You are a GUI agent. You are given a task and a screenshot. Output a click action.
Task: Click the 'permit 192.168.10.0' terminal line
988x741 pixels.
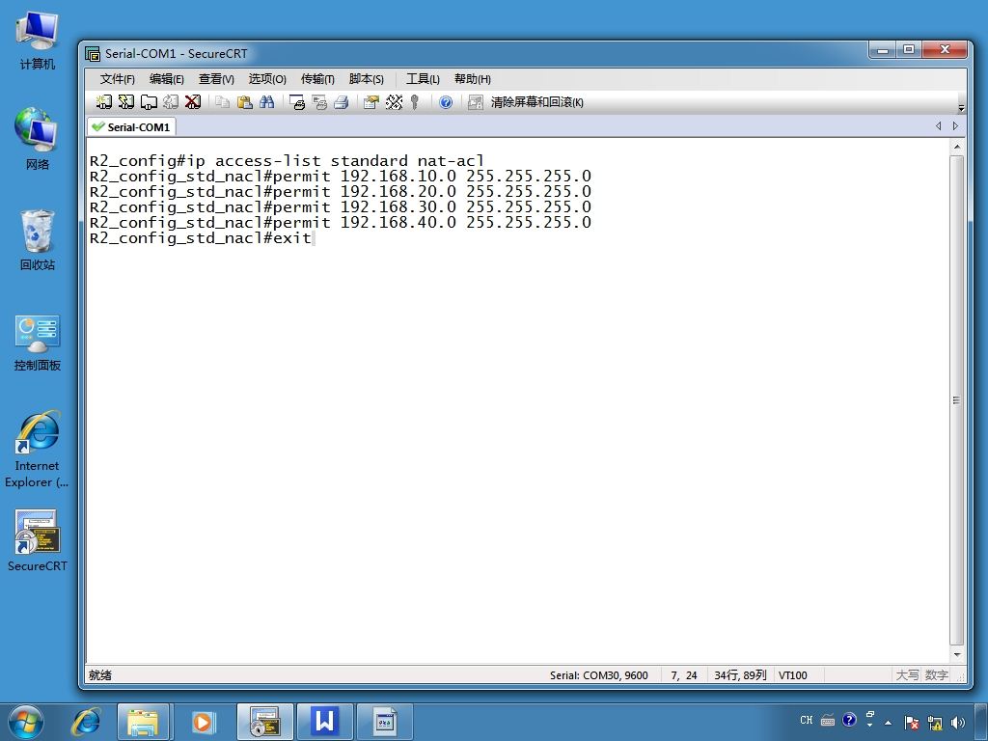[341, 176]
